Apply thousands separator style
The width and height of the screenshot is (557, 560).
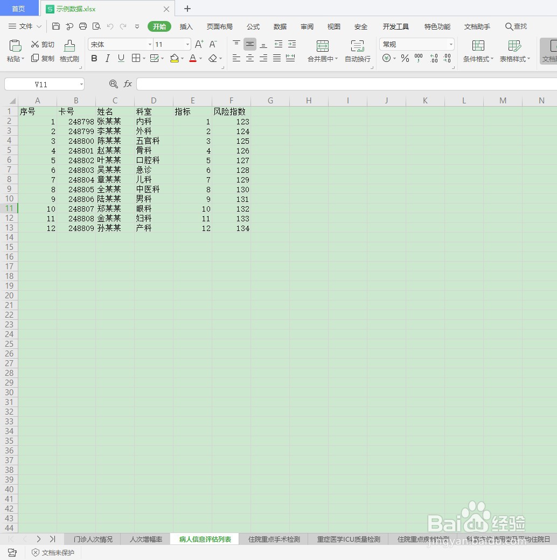pyautogui.click(x=419, y=58)
